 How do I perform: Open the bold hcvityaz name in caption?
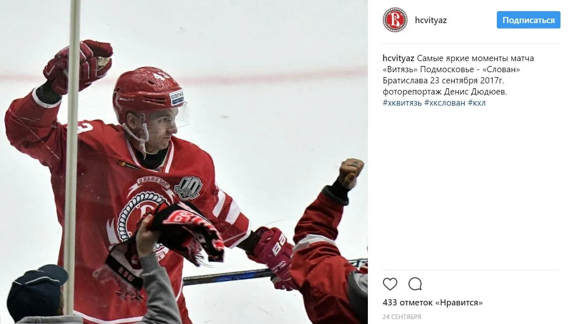coord(398,58)
